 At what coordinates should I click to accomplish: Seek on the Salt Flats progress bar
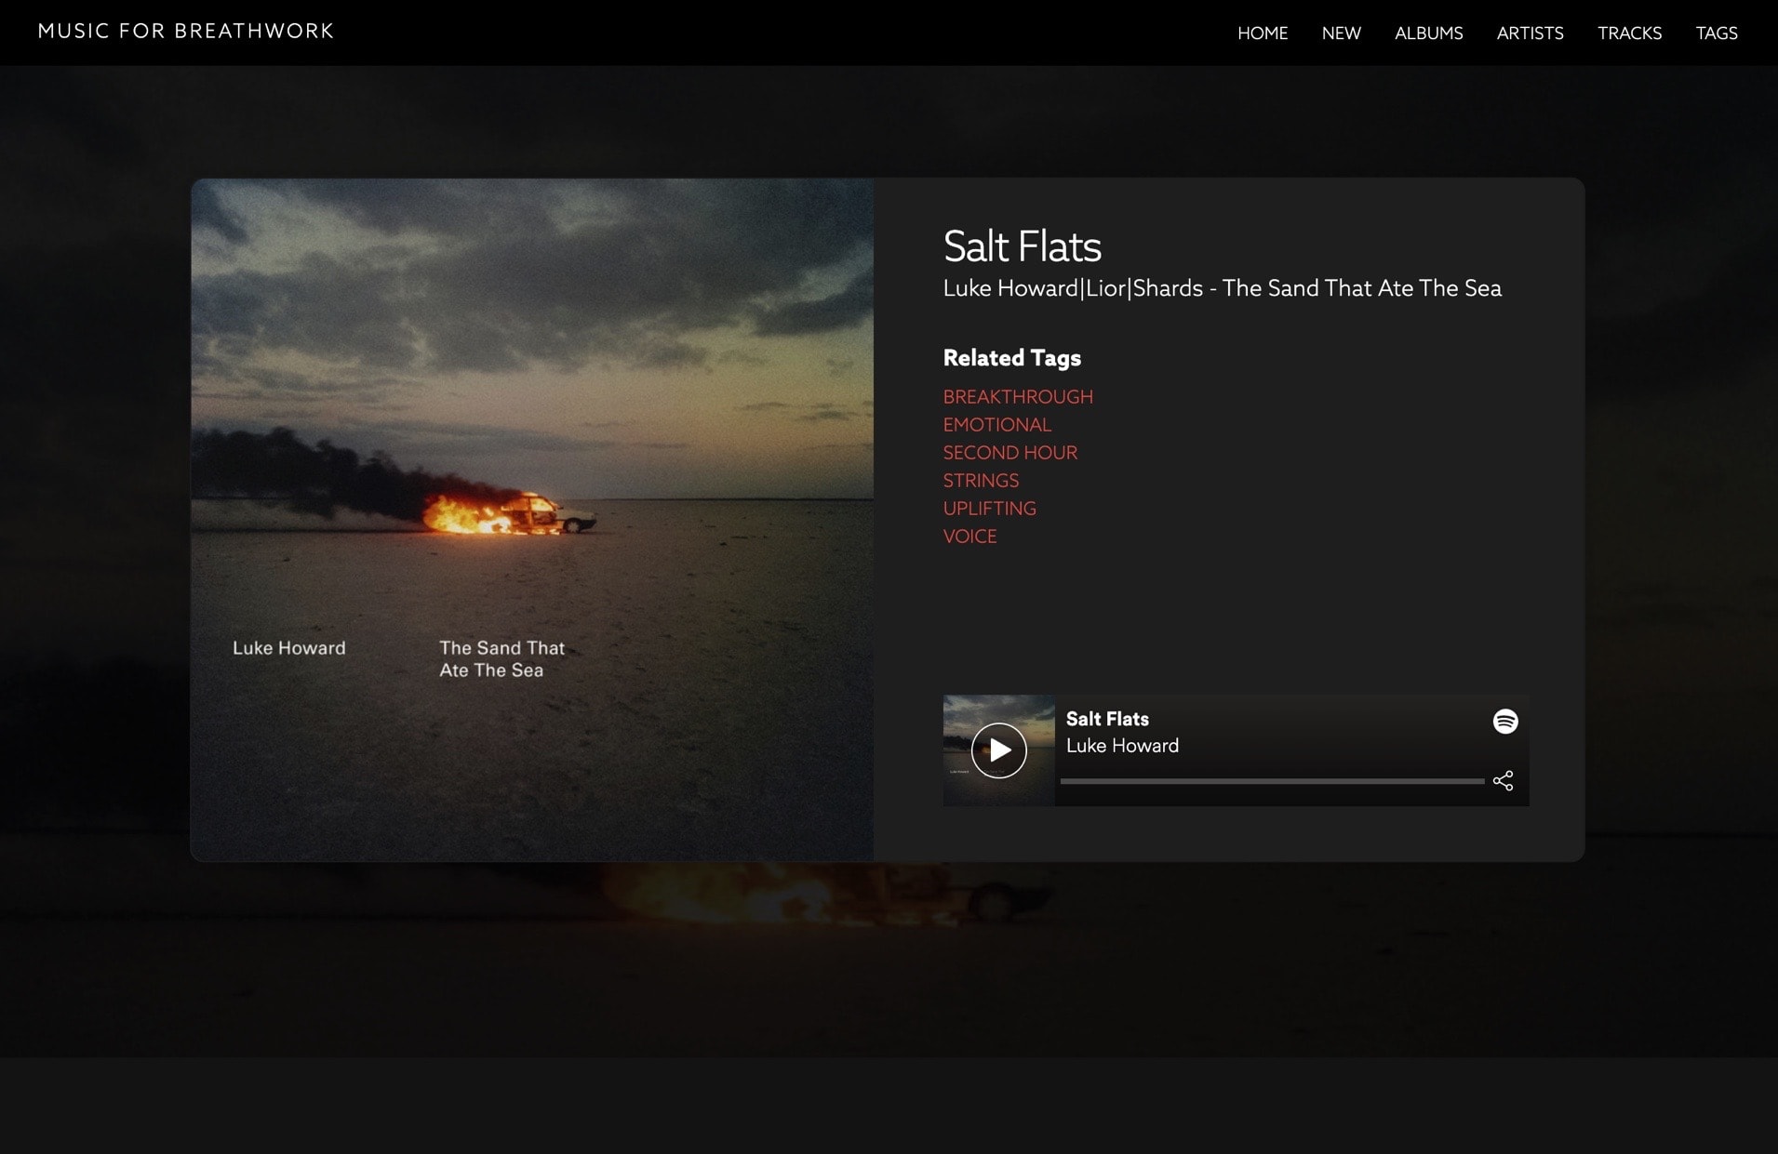coord(1272,781)
